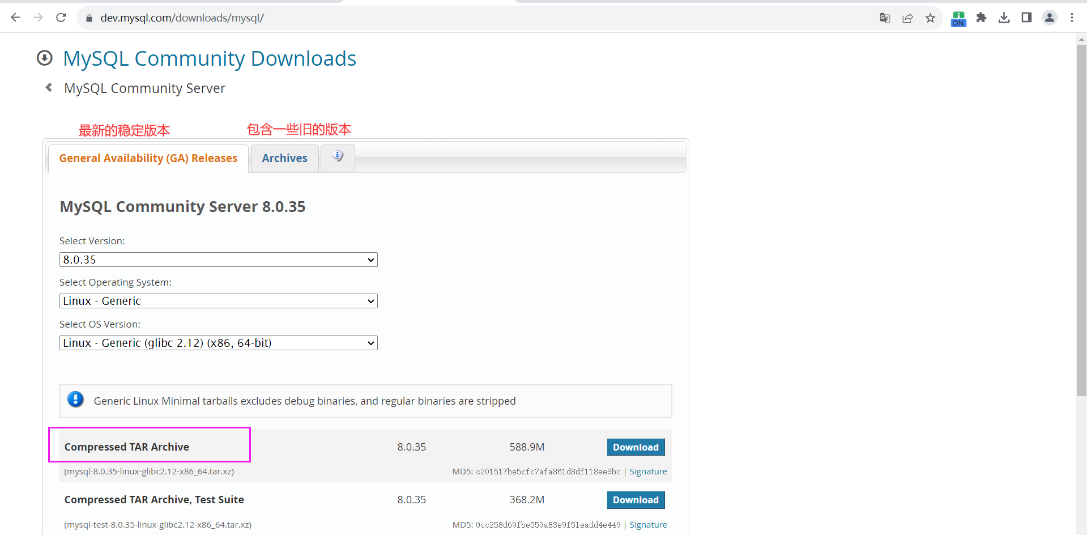Viewport: 1087px width, 535px height.
Task: Open the MySQL Community Downloads heading link
Action: [x=210, y=58]
